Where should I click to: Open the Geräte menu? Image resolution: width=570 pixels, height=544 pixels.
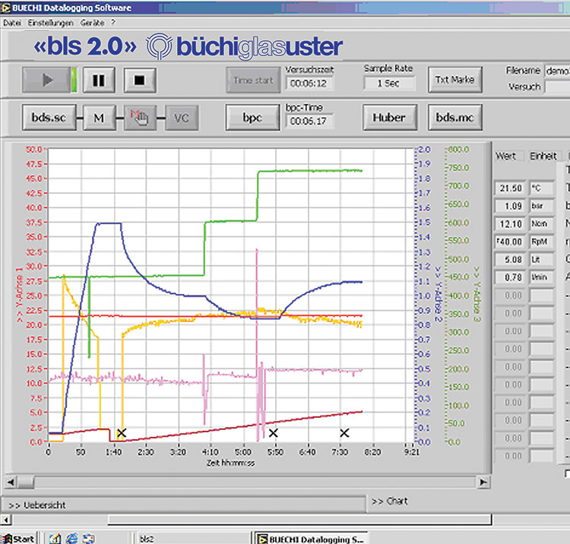tap(92, 23)
